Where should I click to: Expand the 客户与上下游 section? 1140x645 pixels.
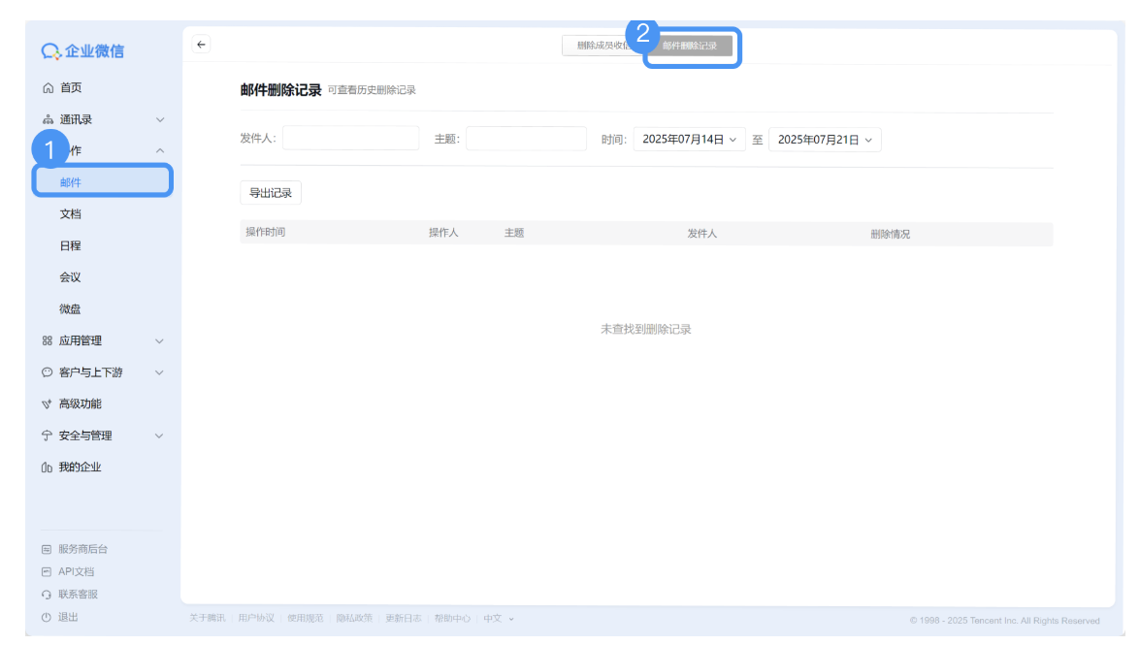pyautogui.click(x=160, y=372)
